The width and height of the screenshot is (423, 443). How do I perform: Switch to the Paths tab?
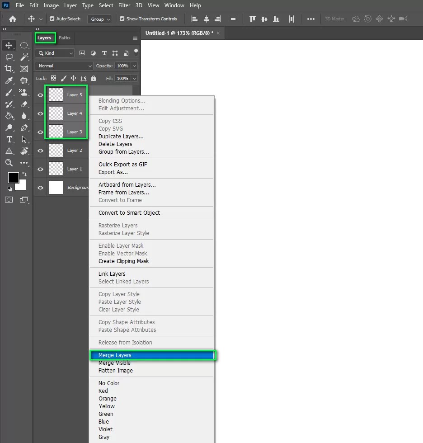pyautogui.click(x=64, y=38)
